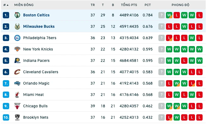Click the Chicago Bulls logo
The height and width of the screenshot is (125, 207).
tap(17, 106)
